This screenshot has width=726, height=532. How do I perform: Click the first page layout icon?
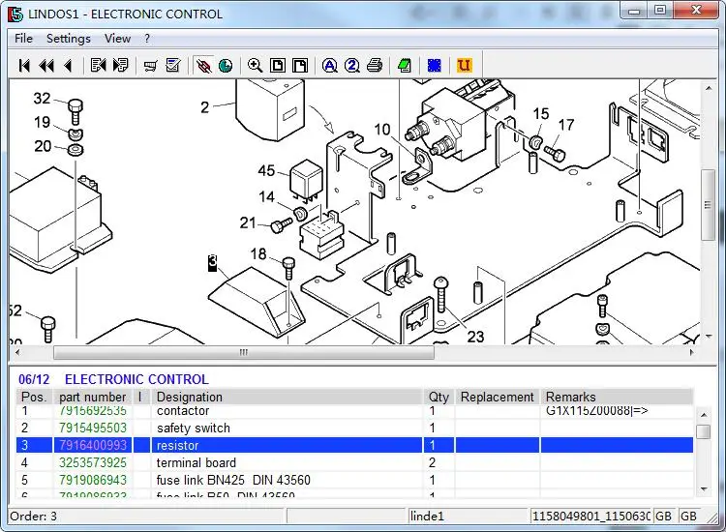tap(278, 65)
